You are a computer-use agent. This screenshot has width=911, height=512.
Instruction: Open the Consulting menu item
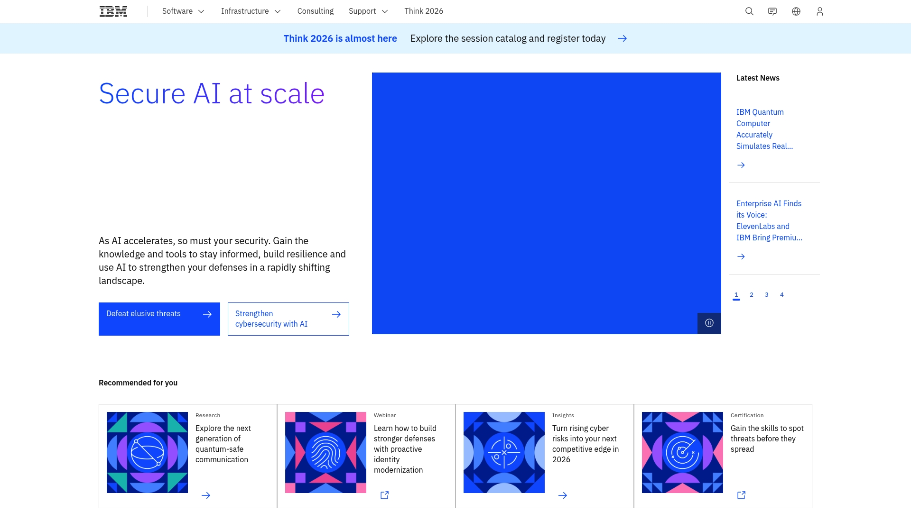click(x=315, y=11)
